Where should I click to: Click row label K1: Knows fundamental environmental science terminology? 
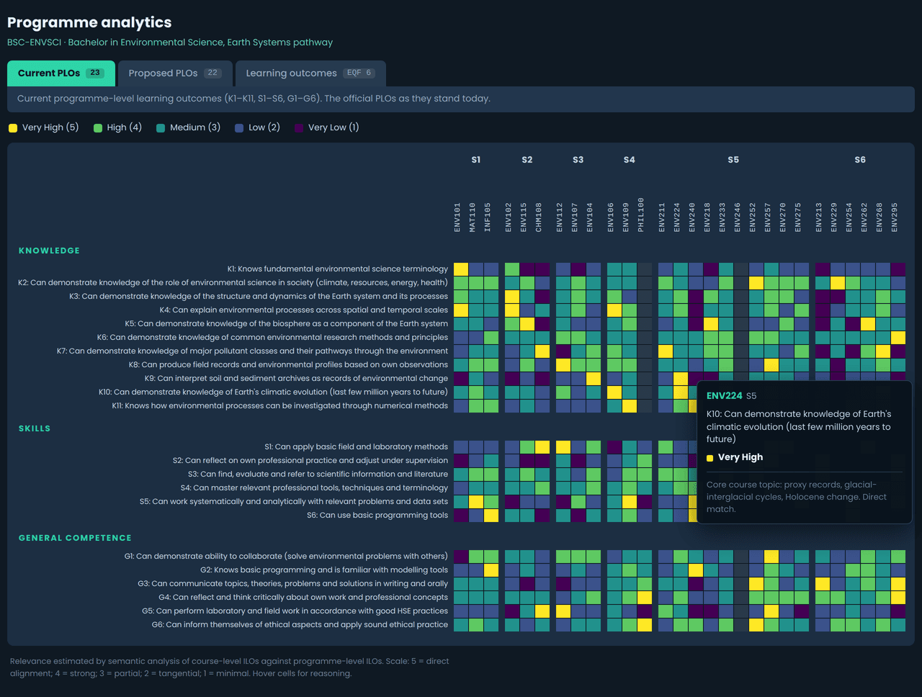coord(338,269)
